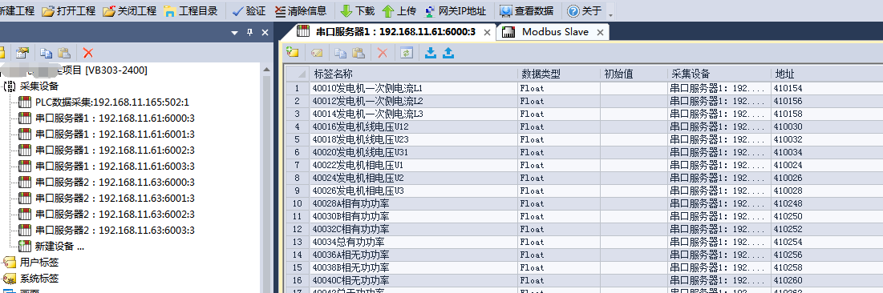Screen dimensions: 883x293
Task: Click tag name 40022发电机相电压U1
Action: click(x=358, y=165)
